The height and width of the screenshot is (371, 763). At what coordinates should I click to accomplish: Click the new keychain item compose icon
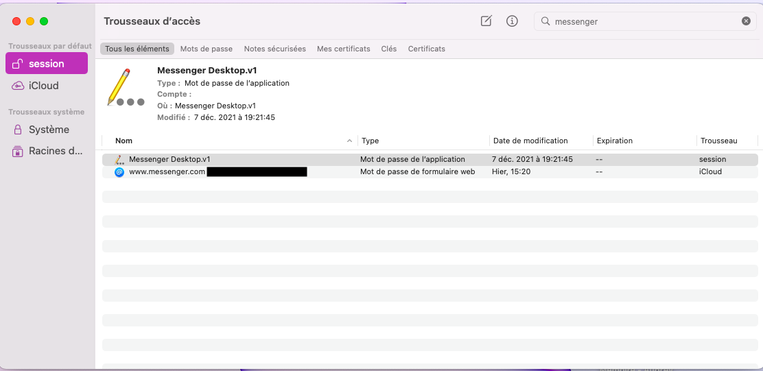click(x=486, y=21)
